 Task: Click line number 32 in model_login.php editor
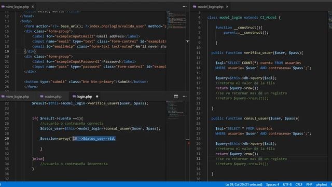click(x=198, y=159)
